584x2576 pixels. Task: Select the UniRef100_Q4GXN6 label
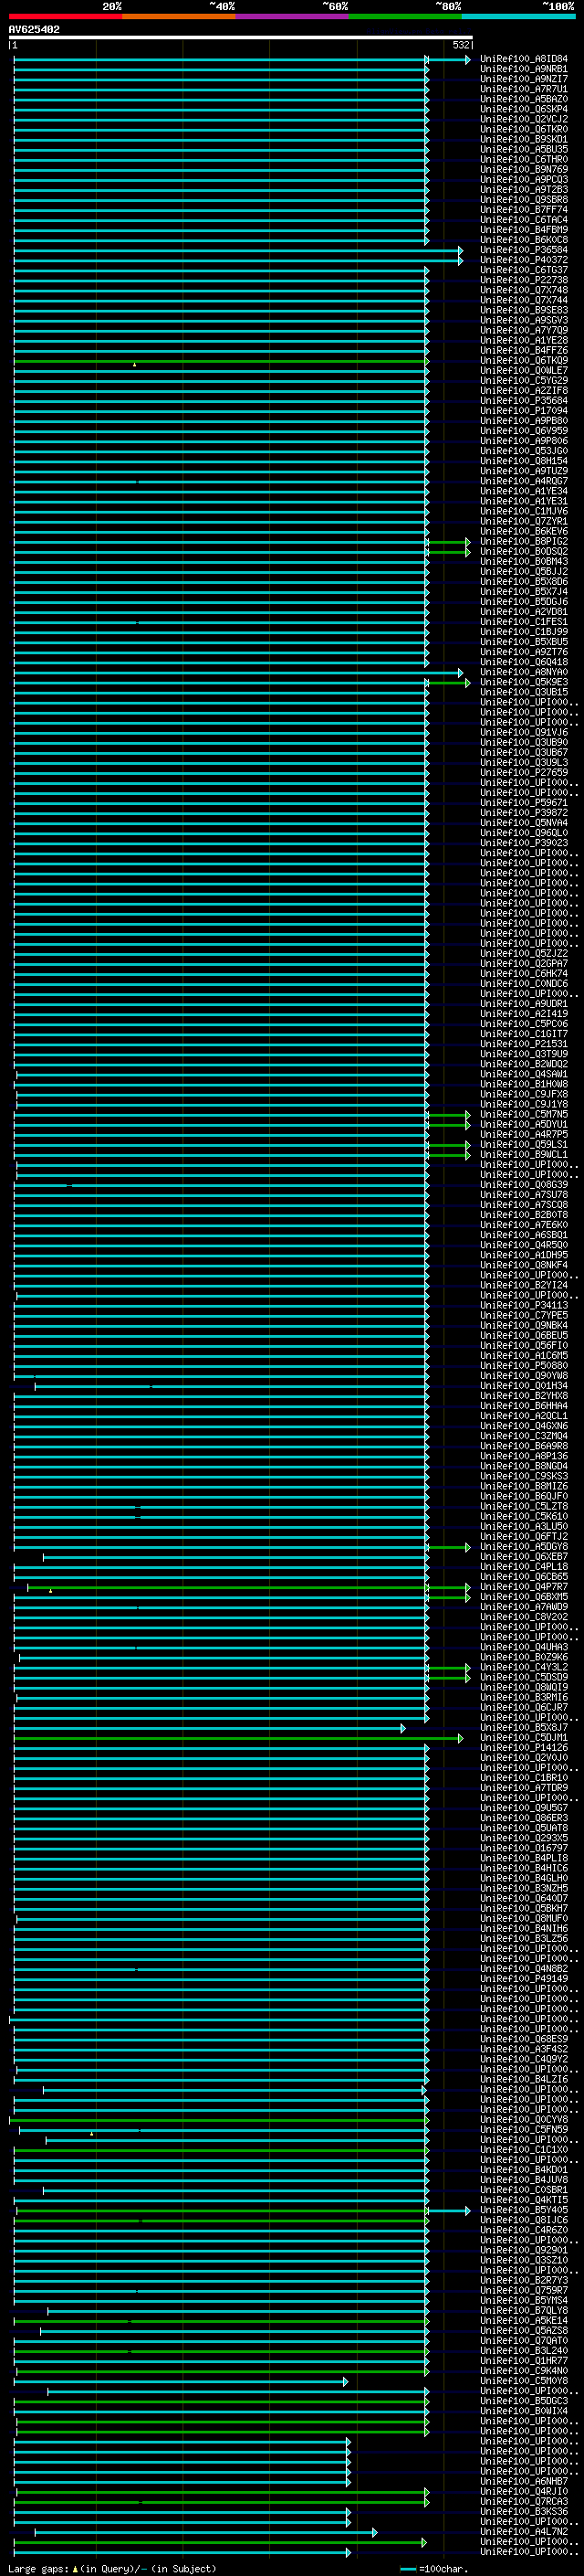[523, 1425]
